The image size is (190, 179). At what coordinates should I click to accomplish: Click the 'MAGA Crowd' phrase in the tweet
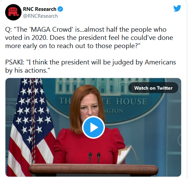[x=51, y=29]
